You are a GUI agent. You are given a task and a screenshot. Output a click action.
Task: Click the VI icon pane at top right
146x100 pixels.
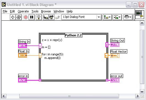click(x=139, y=15)
